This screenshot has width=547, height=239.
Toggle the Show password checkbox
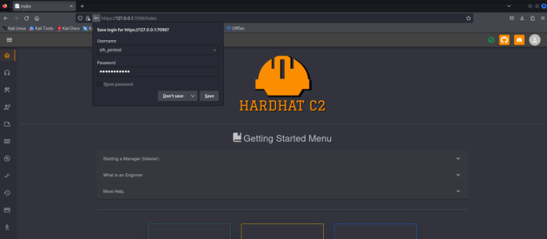100,84
